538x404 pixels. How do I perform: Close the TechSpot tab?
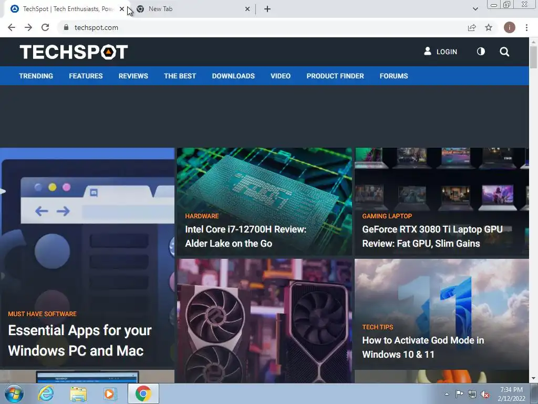click(122, 9)
